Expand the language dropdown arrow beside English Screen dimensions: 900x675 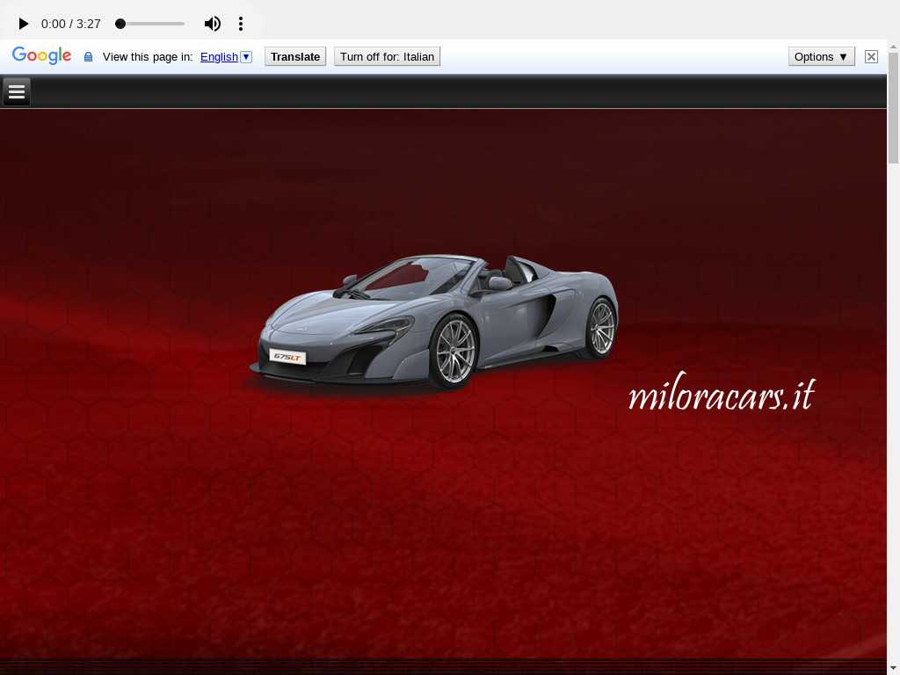(246, 56)
